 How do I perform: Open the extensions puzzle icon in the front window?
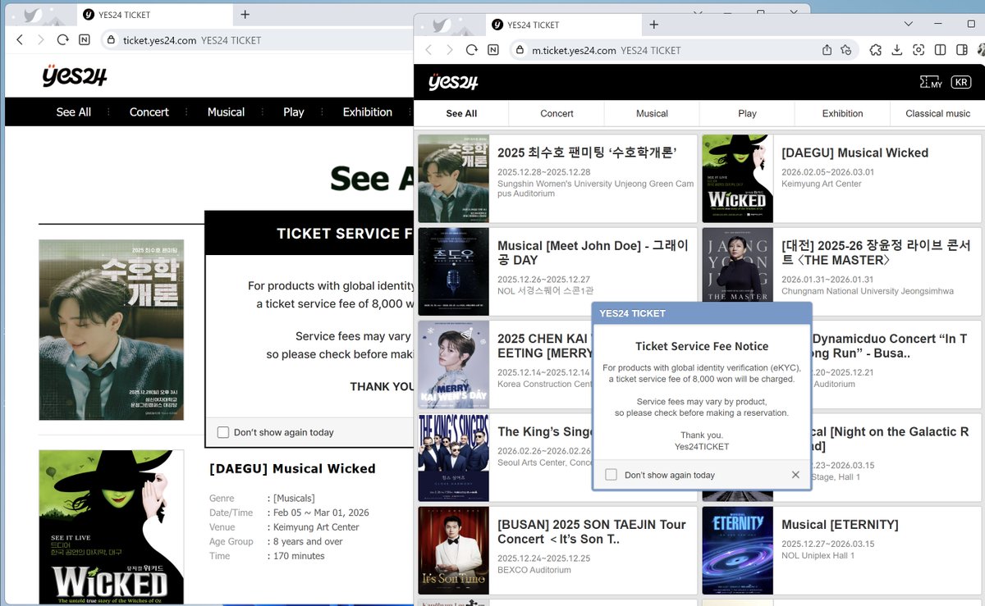pyautogui.click(x=876, y=50)
